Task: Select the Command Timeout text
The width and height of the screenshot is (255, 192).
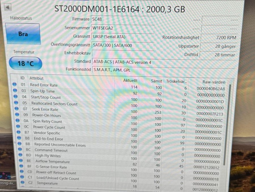Action: [x=51, y=150]
